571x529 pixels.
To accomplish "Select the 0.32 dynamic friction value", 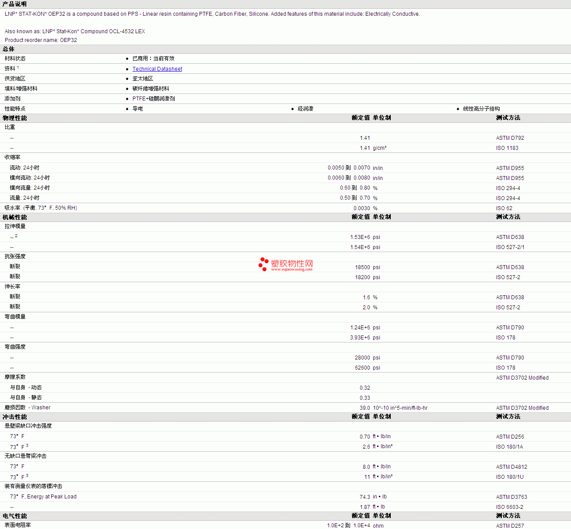I will point(364,388).
